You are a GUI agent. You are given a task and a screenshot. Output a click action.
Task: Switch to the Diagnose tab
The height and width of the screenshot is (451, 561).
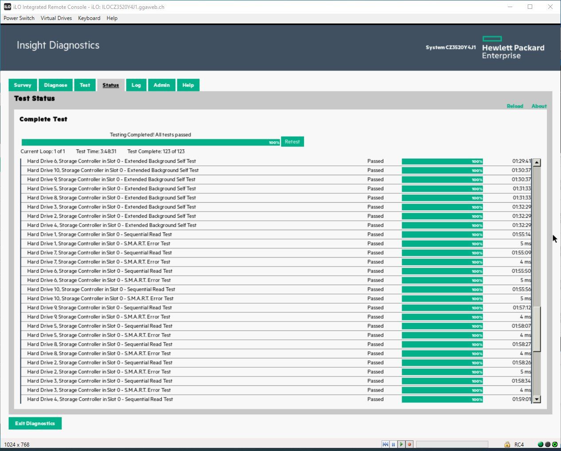click(55, 85)
